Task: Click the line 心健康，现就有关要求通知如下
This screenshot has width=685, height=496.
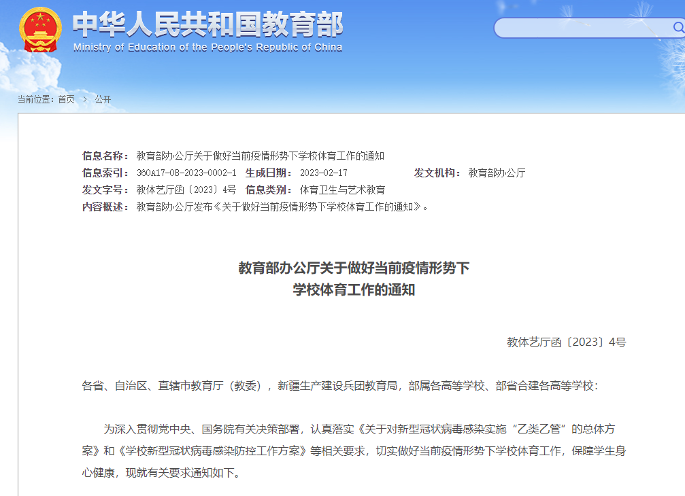Action: pos(161,473)
